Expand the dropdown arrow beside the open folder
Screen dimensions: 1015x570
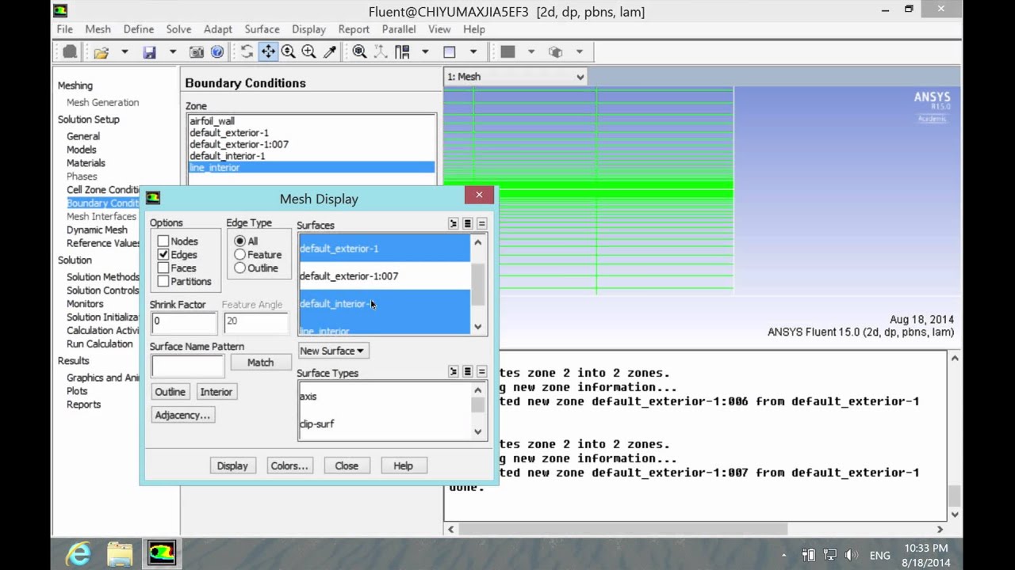(x=124, y=52)
